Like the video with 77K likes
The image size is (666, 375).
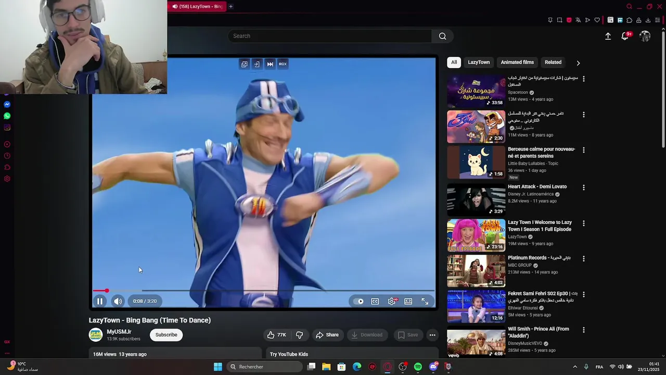tap(276, 335)
